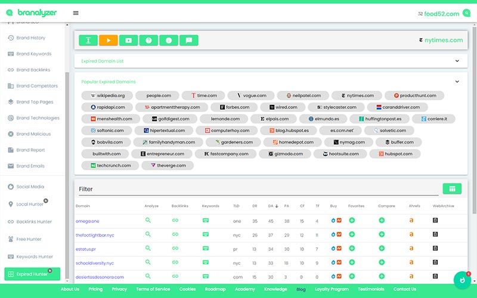The height and width of the screenshot is (298, 477).
Task: Open the omega.one domain link
Action: point(87,221)
